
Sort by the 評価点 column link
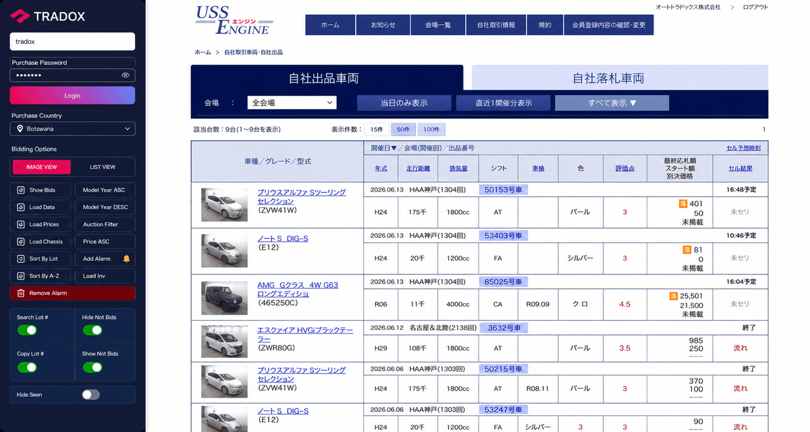point(624,168)
